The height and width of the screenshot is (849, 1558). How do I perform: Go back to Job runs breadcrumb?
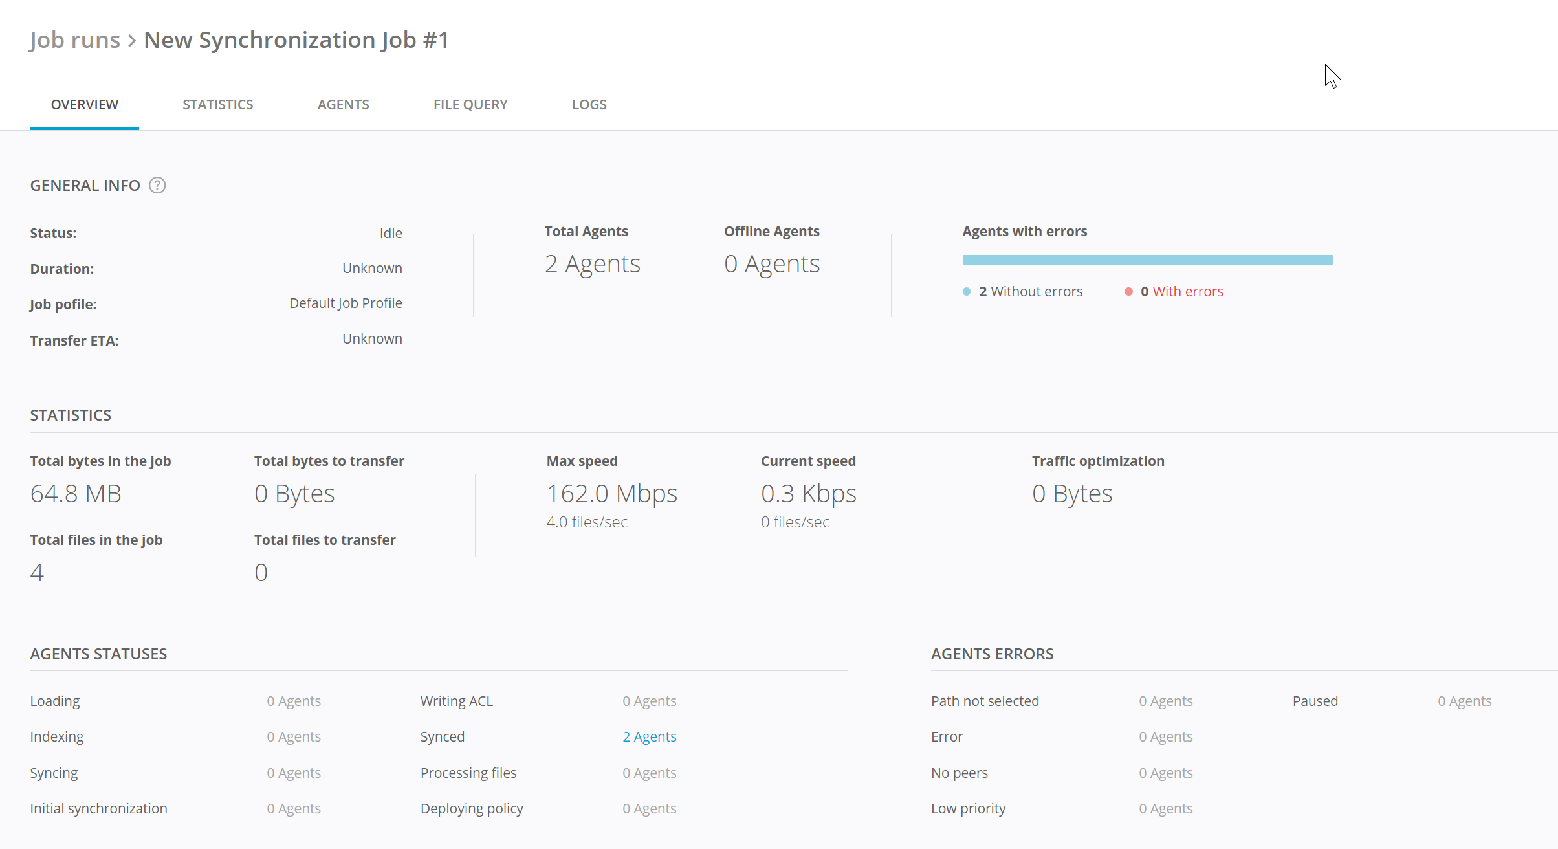pyautogui.click(x=75, y=40)
